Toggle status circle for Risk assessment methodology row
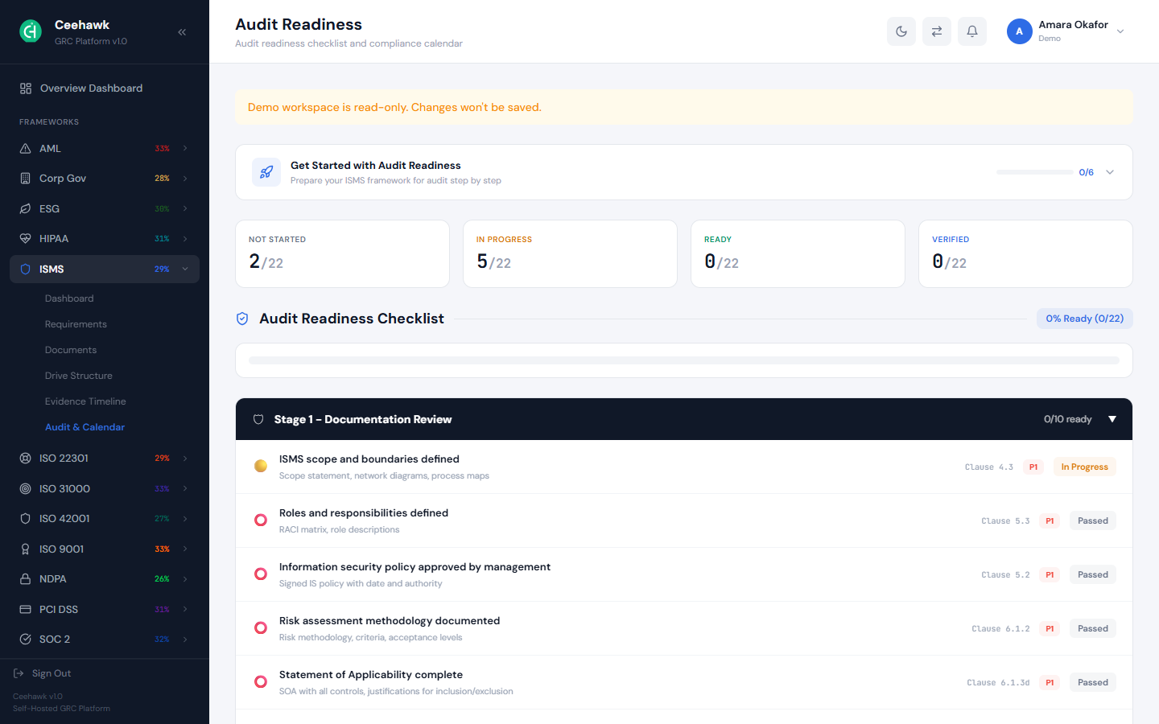The height and width of the screenshot is (724, 1159). pos(261,627)
